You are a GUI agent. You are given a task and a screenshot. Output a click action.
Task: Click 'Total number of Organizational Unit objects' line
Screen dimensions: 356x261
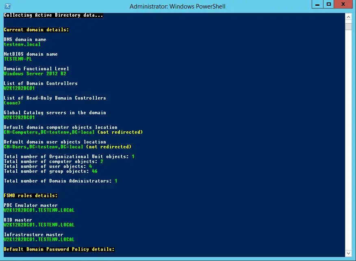69,157
